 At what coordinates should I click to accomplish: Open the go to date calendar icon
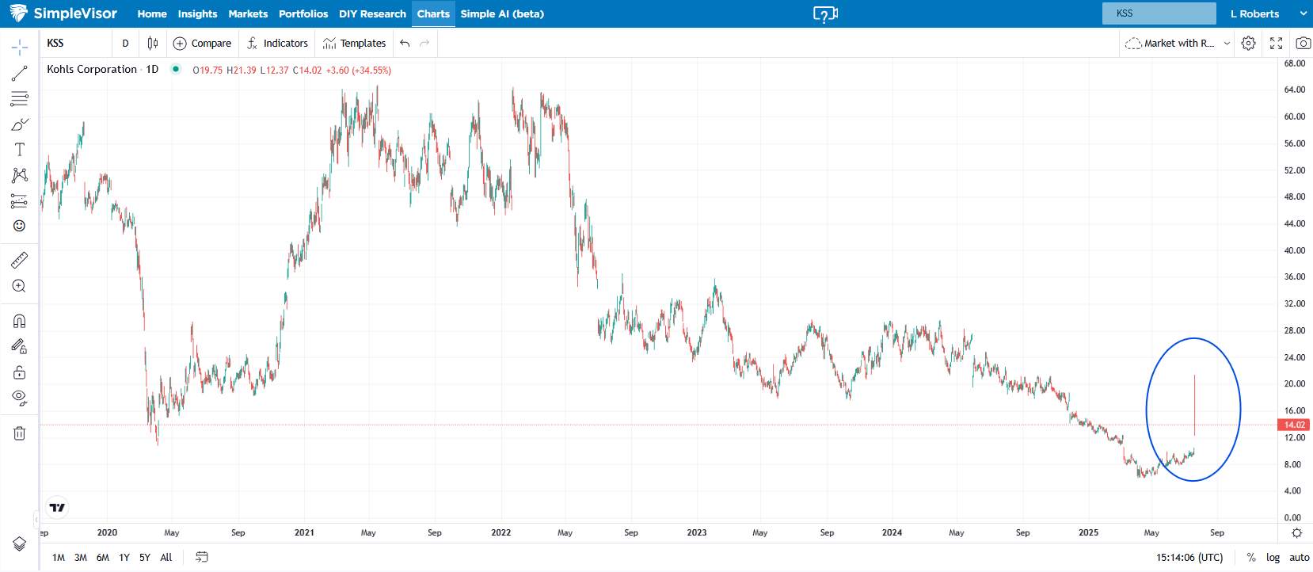(x=202, y=557)
